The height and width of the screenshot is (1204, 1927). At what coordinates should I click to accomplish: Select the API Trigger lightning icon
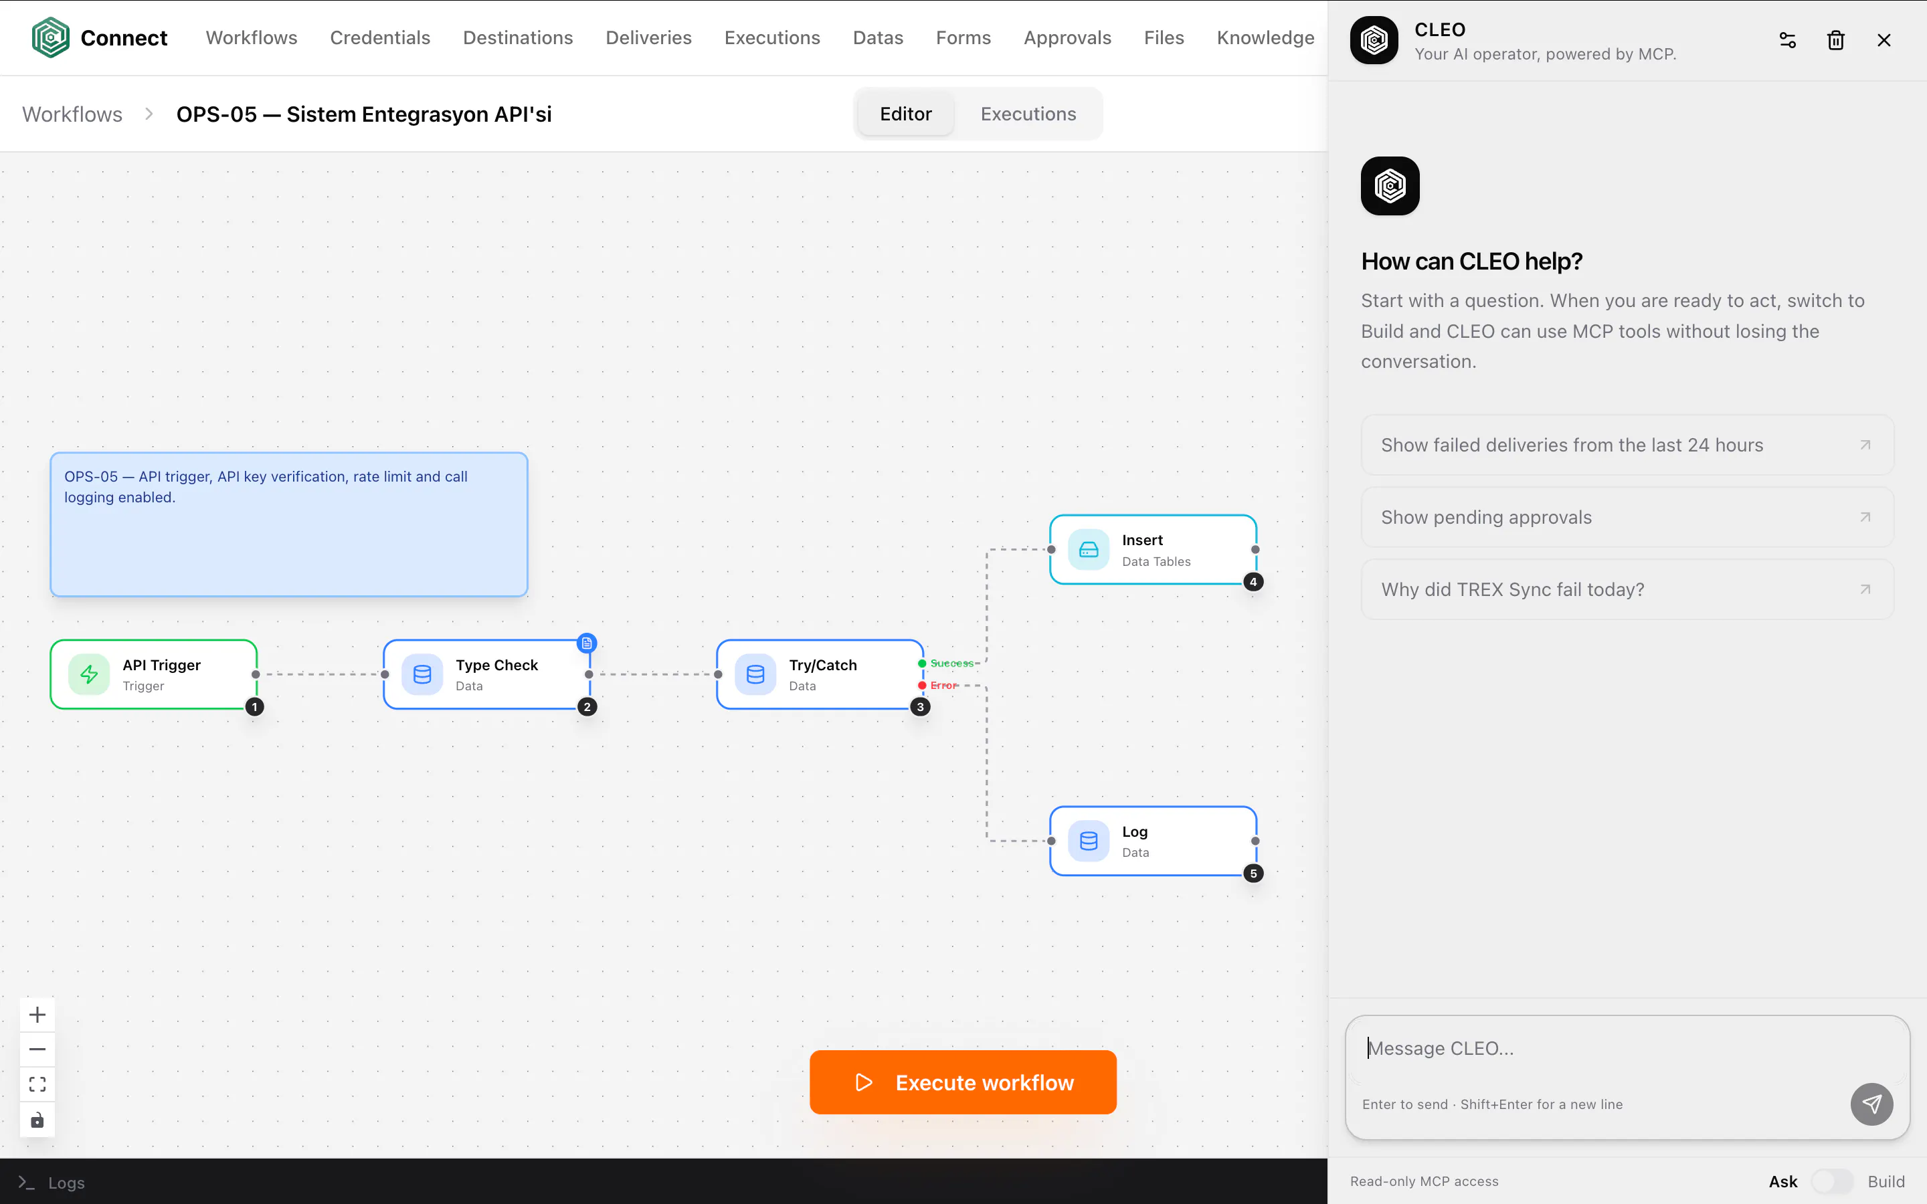click(89, 674)
